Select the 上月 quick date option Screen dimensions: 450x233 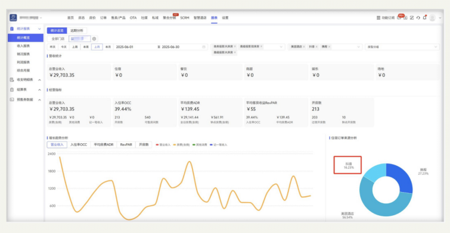(97, 47)
